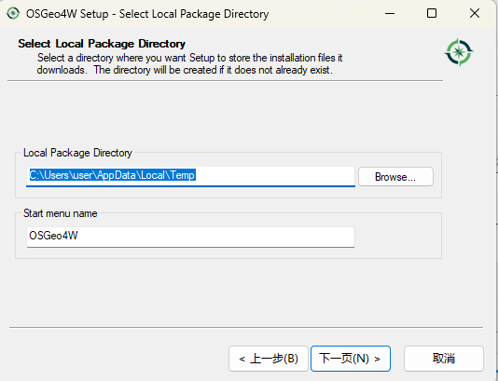Click the Start menu name field
Viewport: 498px width, 381px height.
(190, 237)
